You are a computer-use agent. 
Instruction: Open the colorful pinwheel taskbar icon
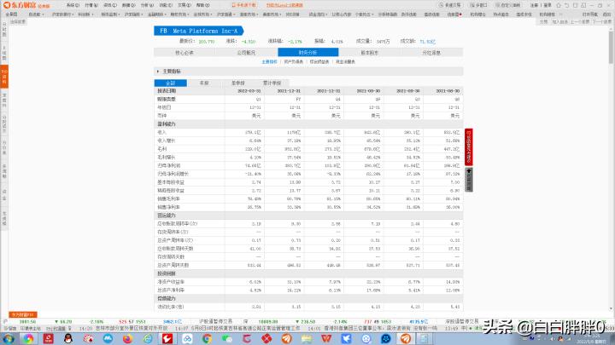(28, 339)
